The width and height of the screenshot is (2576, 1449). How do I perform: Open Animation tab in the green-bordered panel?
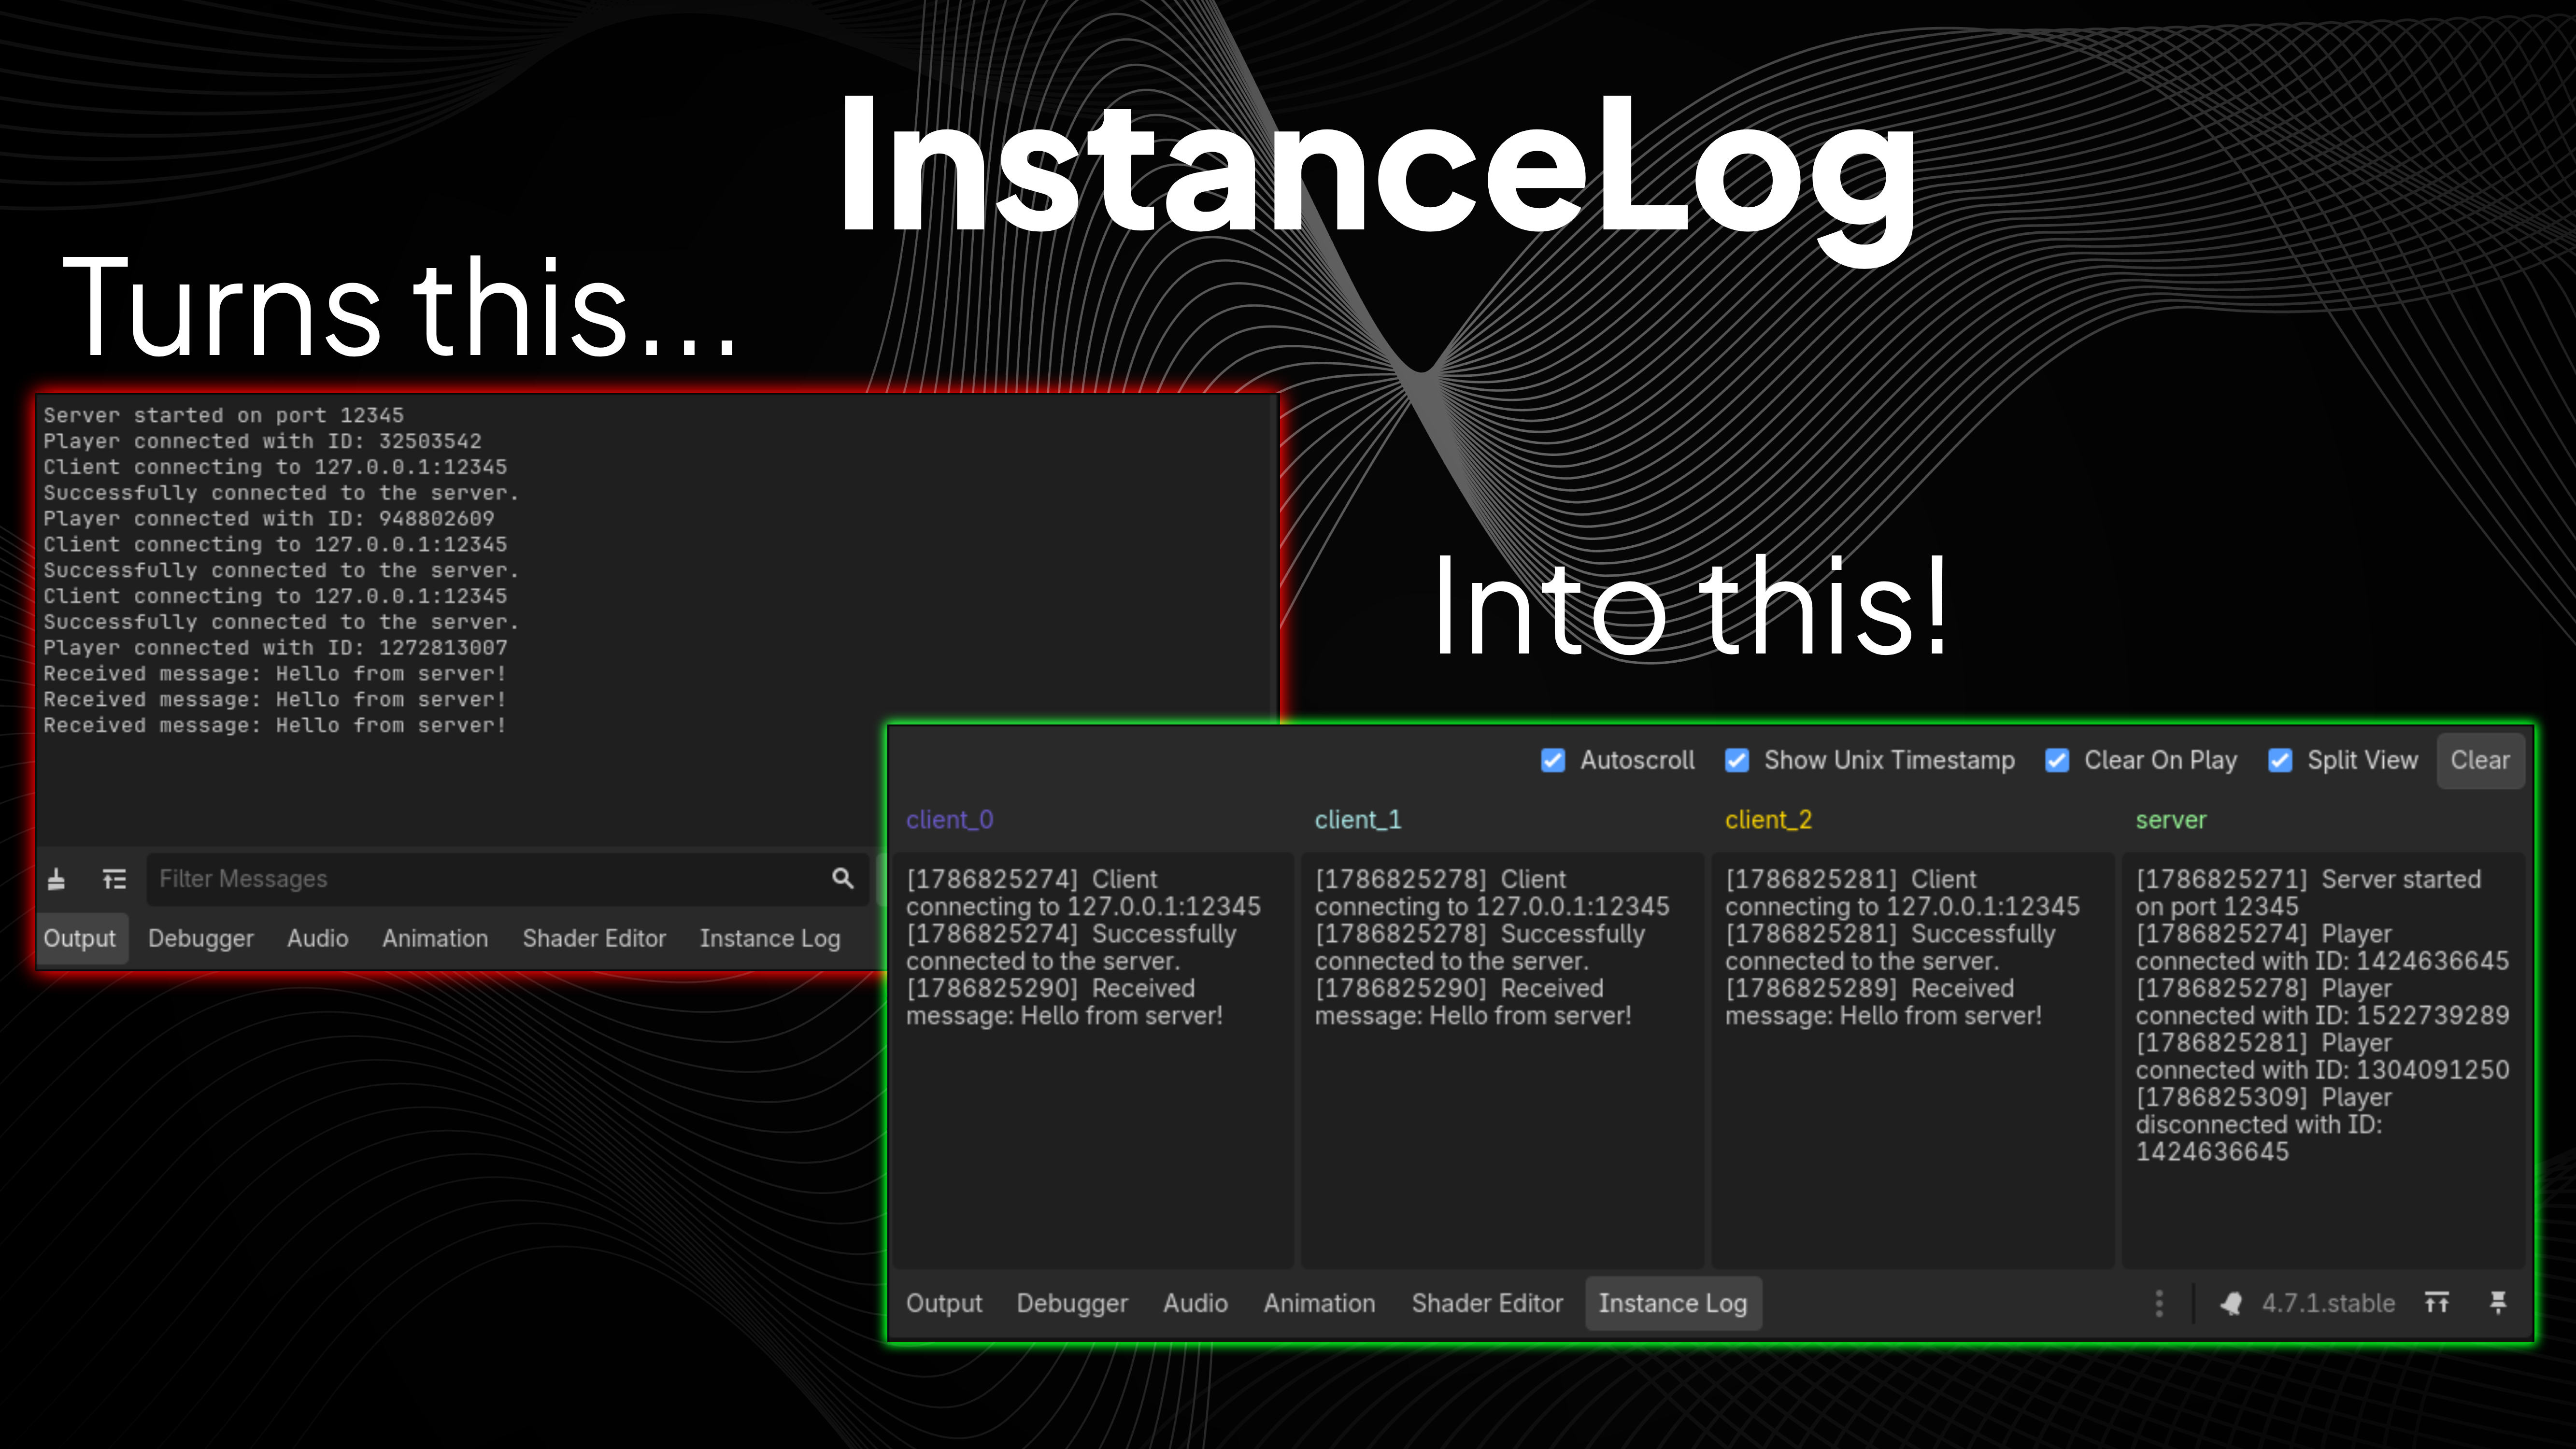pyautogui.click(x=1319, y=1303)
